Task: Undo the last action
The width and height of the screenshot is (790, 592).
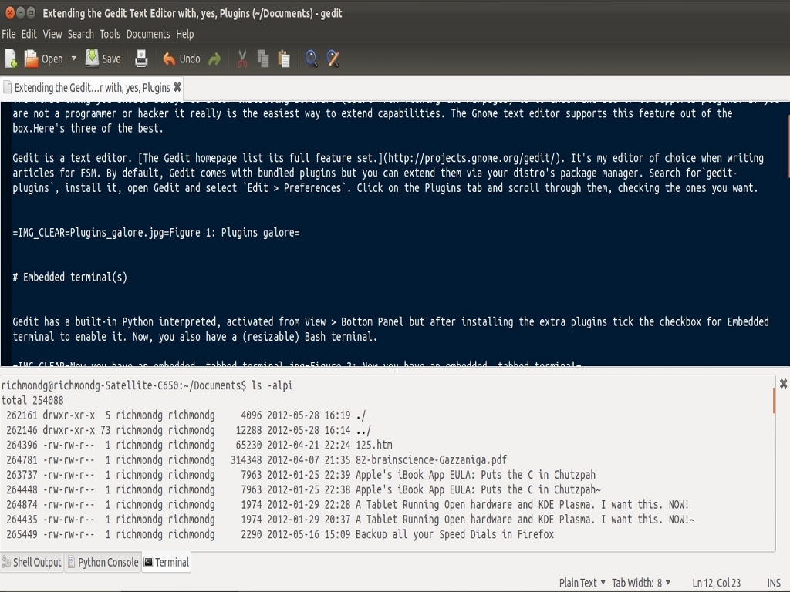Action: (181, 59)
